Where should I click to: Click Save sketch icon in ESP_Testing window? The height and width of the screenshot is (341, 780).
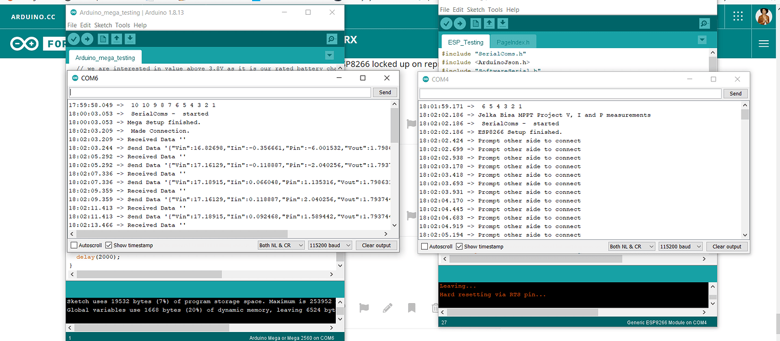tap(502, 23)
